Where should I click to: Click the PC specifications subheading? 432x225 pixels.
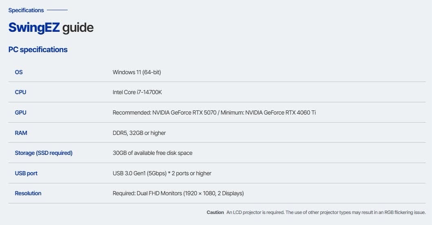(38, 50)
